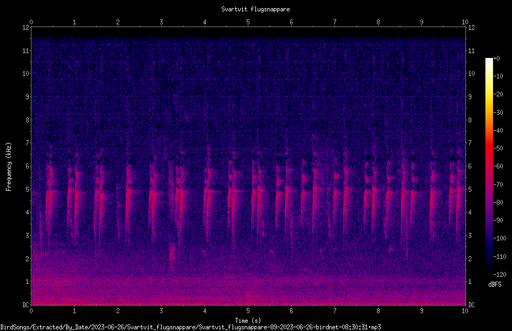This screenshot has height=331, width=512.
Task: Click the '-110' color scale label
Action: point(500,257)
